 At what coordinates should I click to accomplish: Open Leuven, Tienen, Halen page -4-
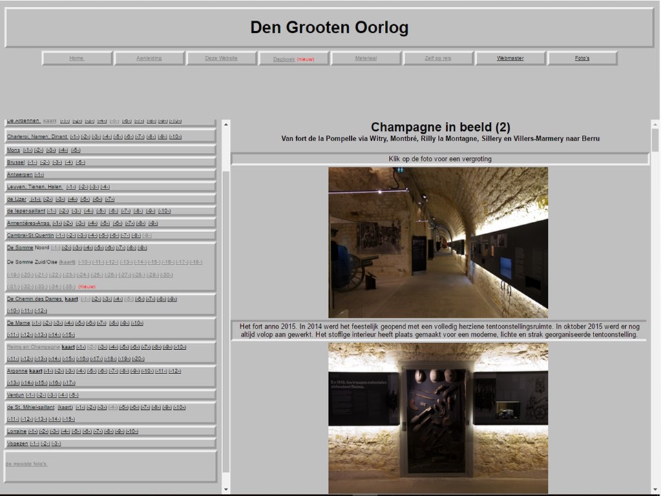[x=105, y=187]
